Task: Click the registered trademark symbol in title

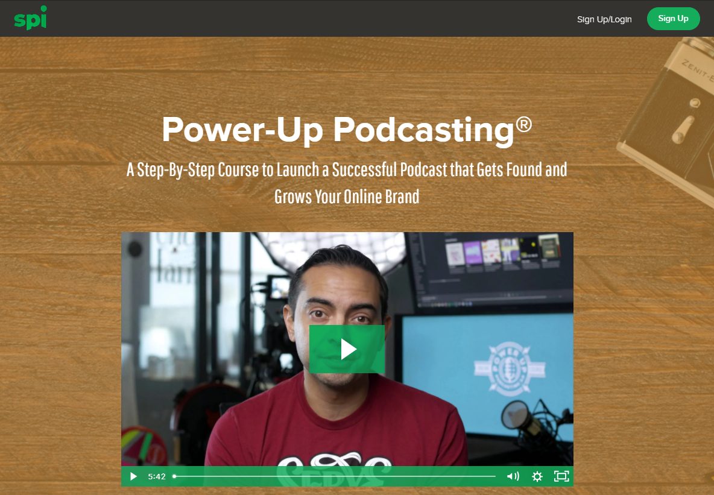Action: [523, 124]
